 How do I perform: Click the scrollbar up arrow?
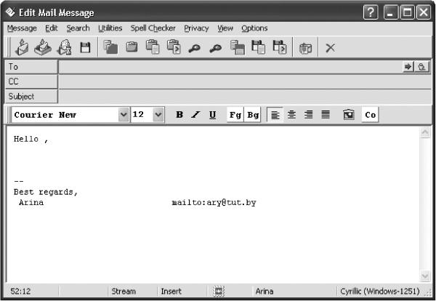(x=425, y=132)
